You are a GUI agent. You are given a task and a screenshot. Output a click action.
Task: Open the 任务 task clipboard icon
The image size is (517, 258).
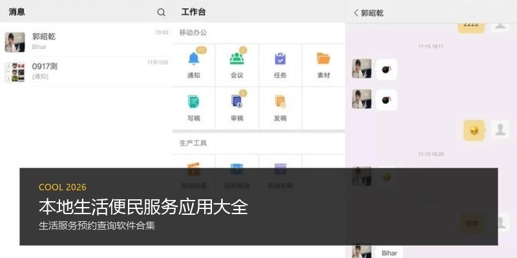pyautogui.click(x=280, y=59)
